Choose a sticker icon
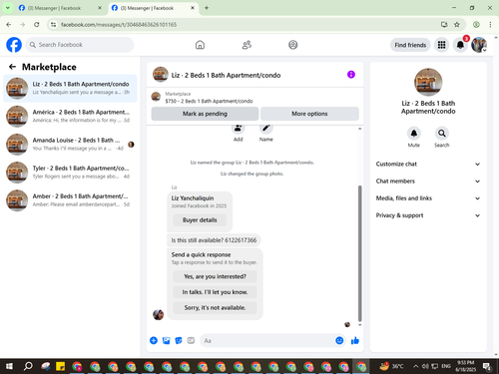The height and width of the screenshot is (374, 499). [179, 340]
